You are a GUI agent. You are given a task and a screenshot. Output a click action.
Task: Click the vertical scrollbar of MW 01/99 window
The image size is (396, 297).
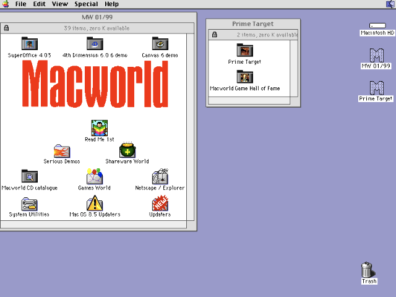point(191,127)
